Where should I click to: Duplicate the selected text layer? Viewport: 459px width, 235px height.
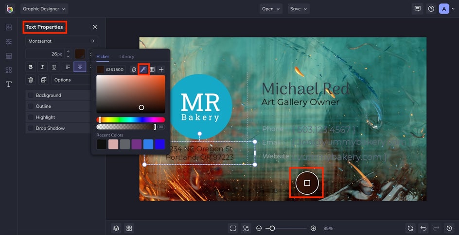pos(44,80)
